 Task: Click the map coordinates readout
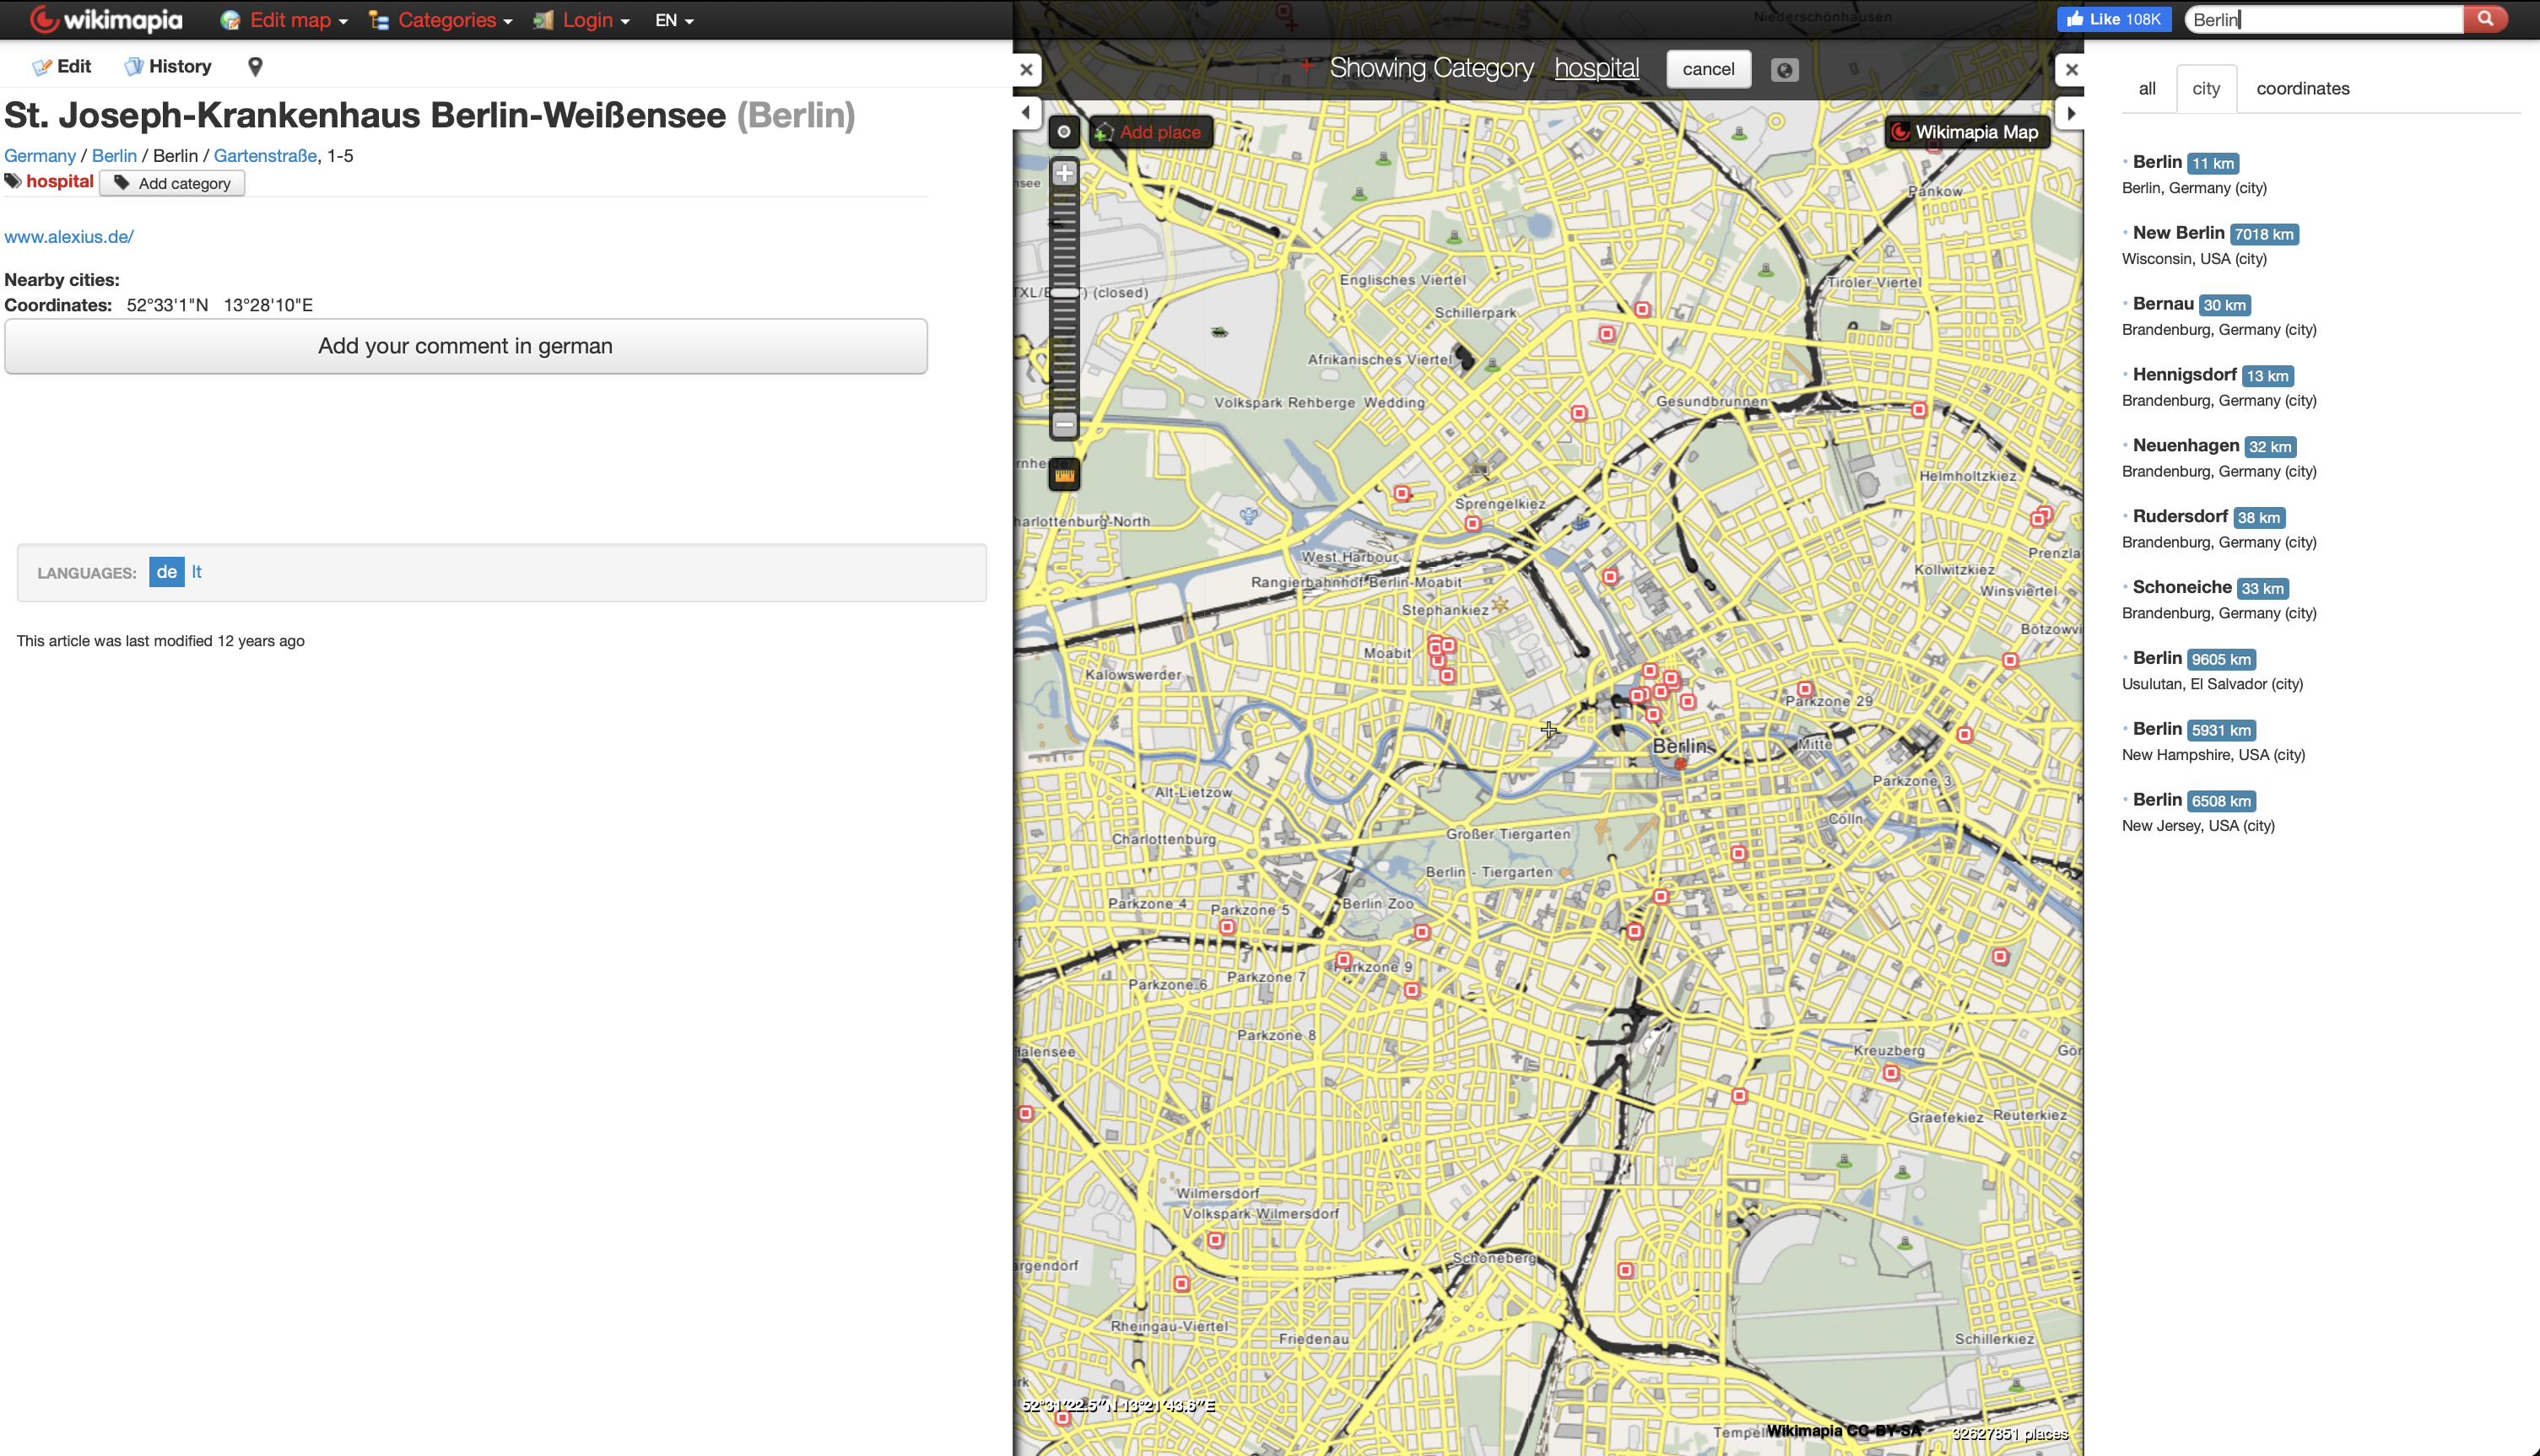[x=1118, y=1405]
